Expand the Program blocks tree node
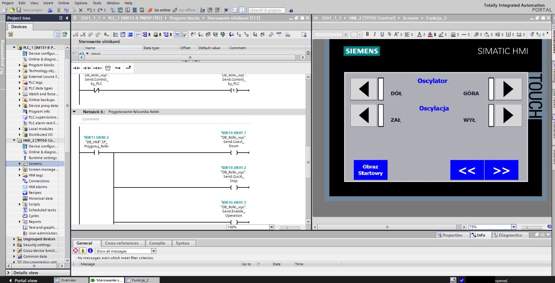 (x=19, y=65)
